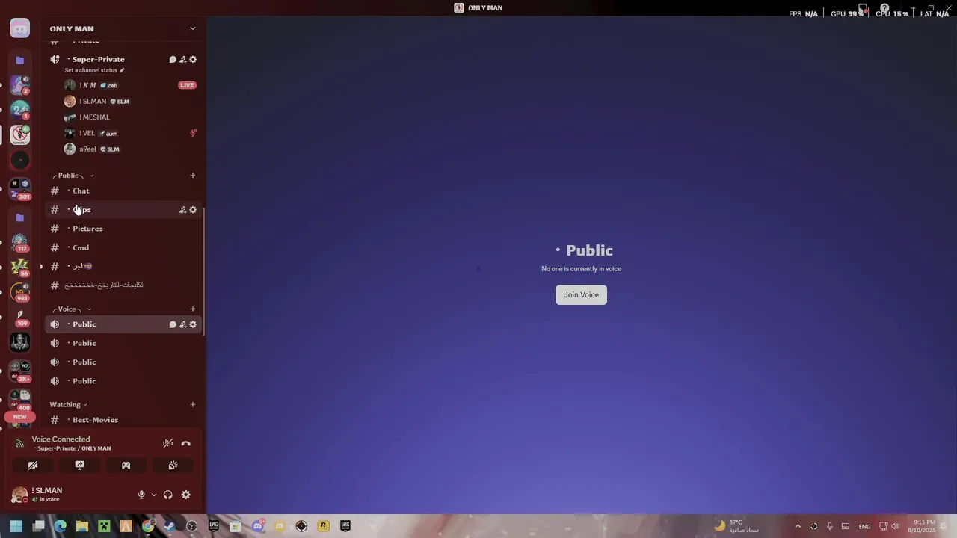Create a channel in Voice category
This screenshot has width=957, height=538.
(x=192, y=309)
